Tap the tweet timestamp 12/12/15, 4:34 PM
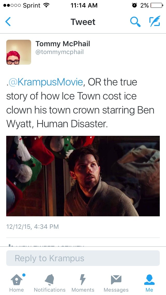The height and width of the screenshot is (295, 166). coord(32,226)
